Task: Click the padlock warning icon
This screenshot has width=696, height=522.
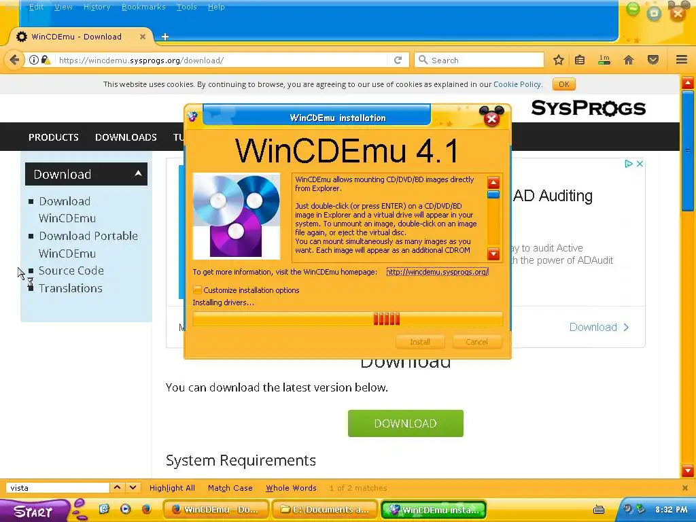Action: coord(46,60)
